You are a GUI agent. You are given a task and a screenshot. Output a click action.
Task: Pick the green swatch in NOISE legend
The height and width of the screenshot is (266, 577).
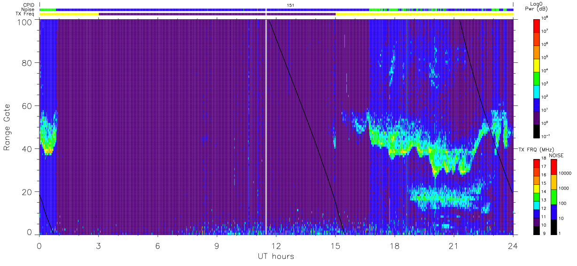(x=554, y=197)
